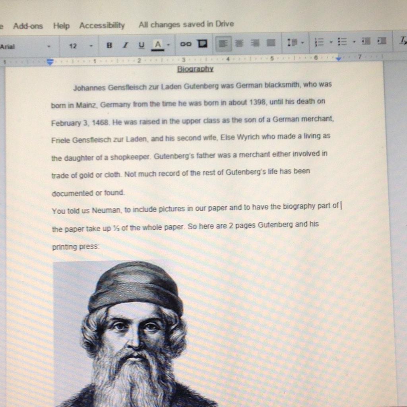Viewport: 407px width, 407px height.
Task: Toggle underline formatting
Action: (x=141, y=45)
